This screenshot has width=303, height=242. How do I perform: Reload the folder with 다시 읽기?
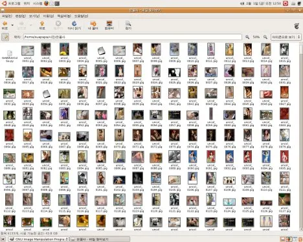click(x=74, y=25)
